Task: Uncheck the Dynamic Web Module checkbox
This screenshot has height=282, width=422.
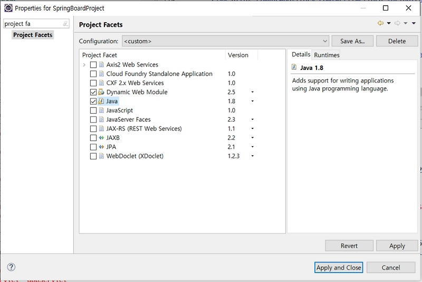Action: 93,92
